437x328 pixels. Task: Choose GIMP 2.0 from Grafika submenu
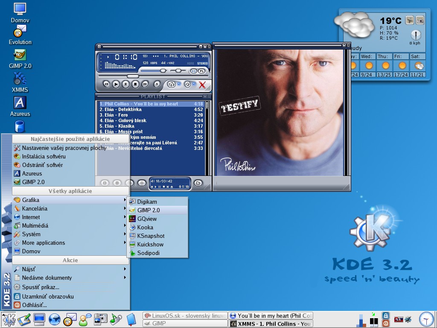pos(158,210)
